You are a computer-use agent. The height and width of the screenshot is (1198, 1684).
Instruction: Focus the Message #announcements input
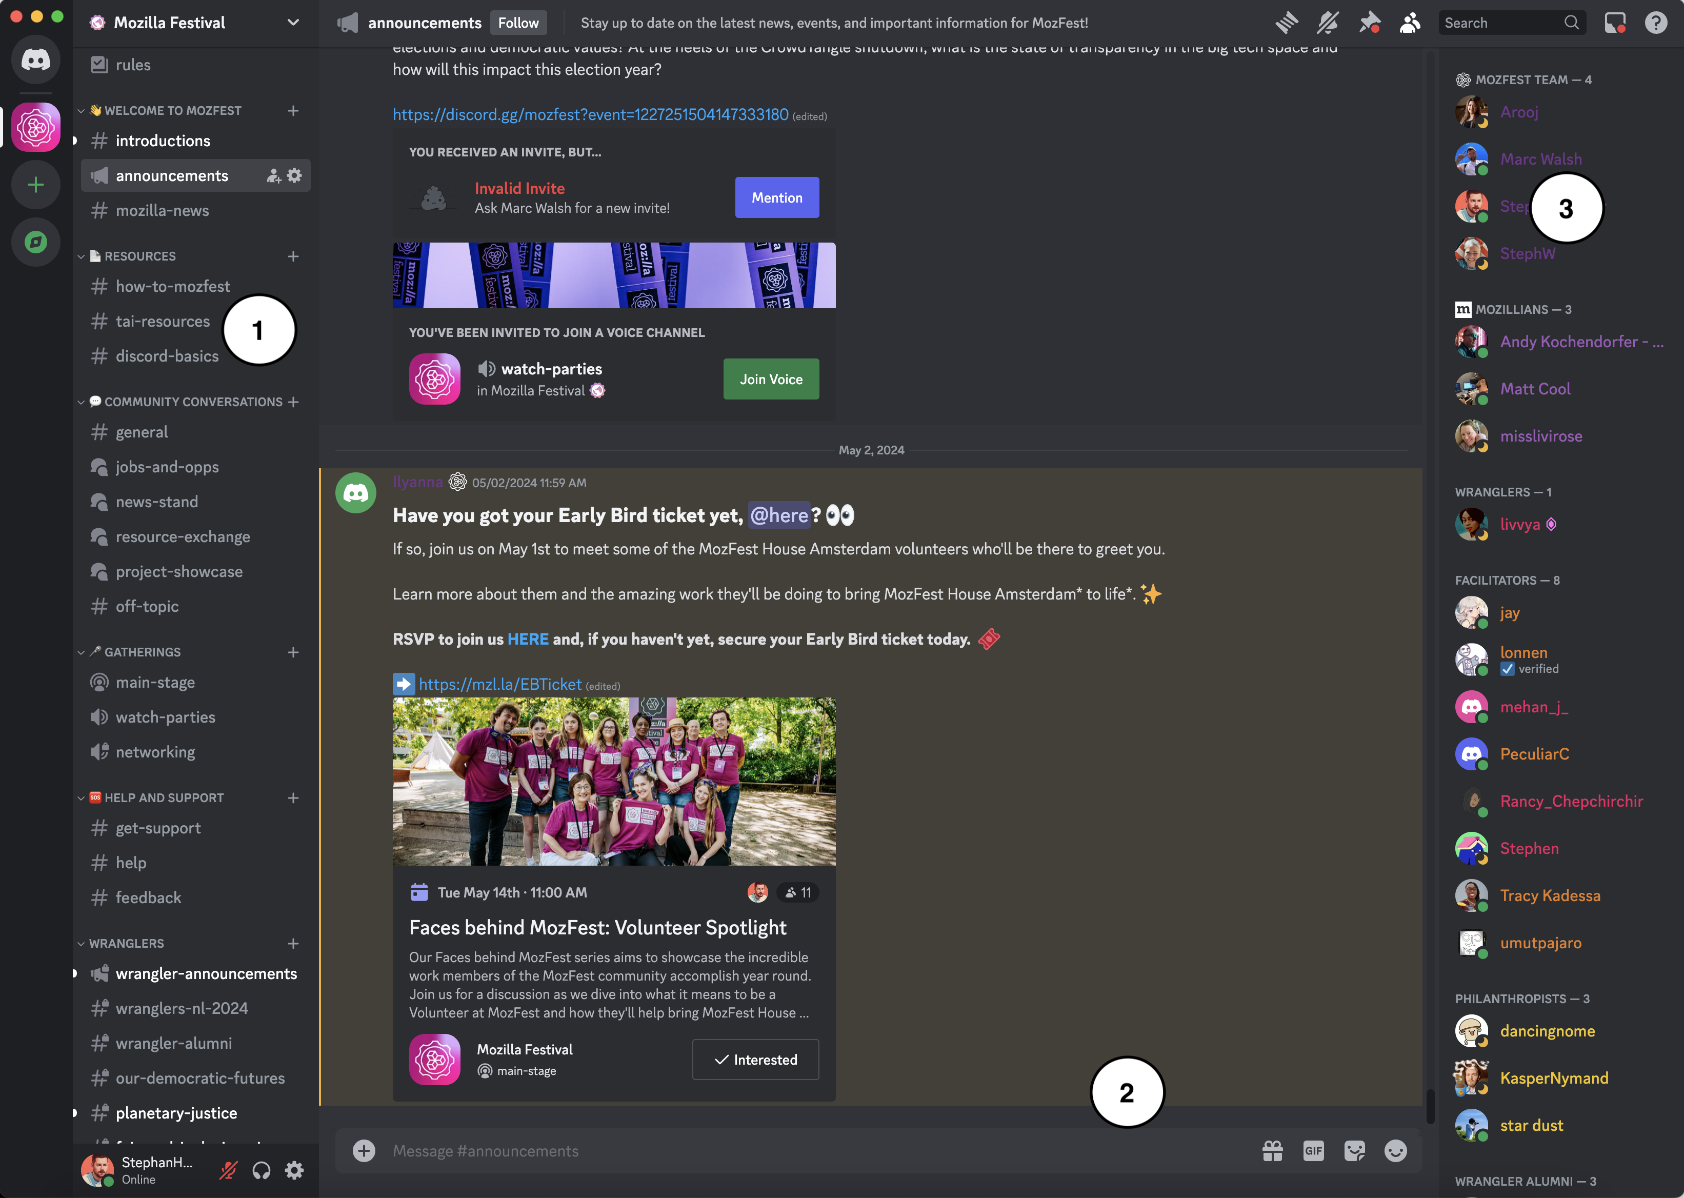819,1151
